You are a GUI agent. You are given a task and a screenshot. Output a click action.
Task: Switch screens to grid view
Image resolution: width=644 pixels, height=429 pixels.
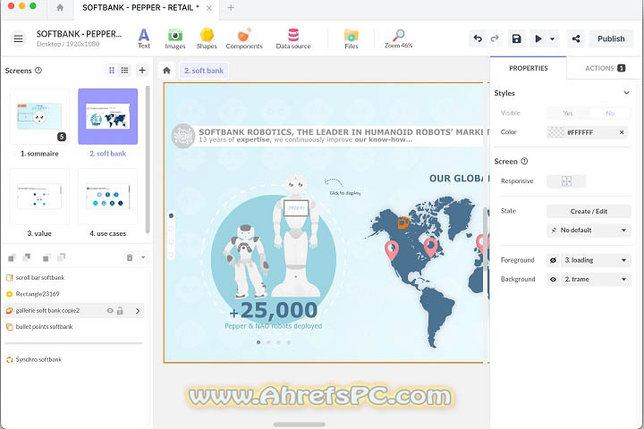112,71
